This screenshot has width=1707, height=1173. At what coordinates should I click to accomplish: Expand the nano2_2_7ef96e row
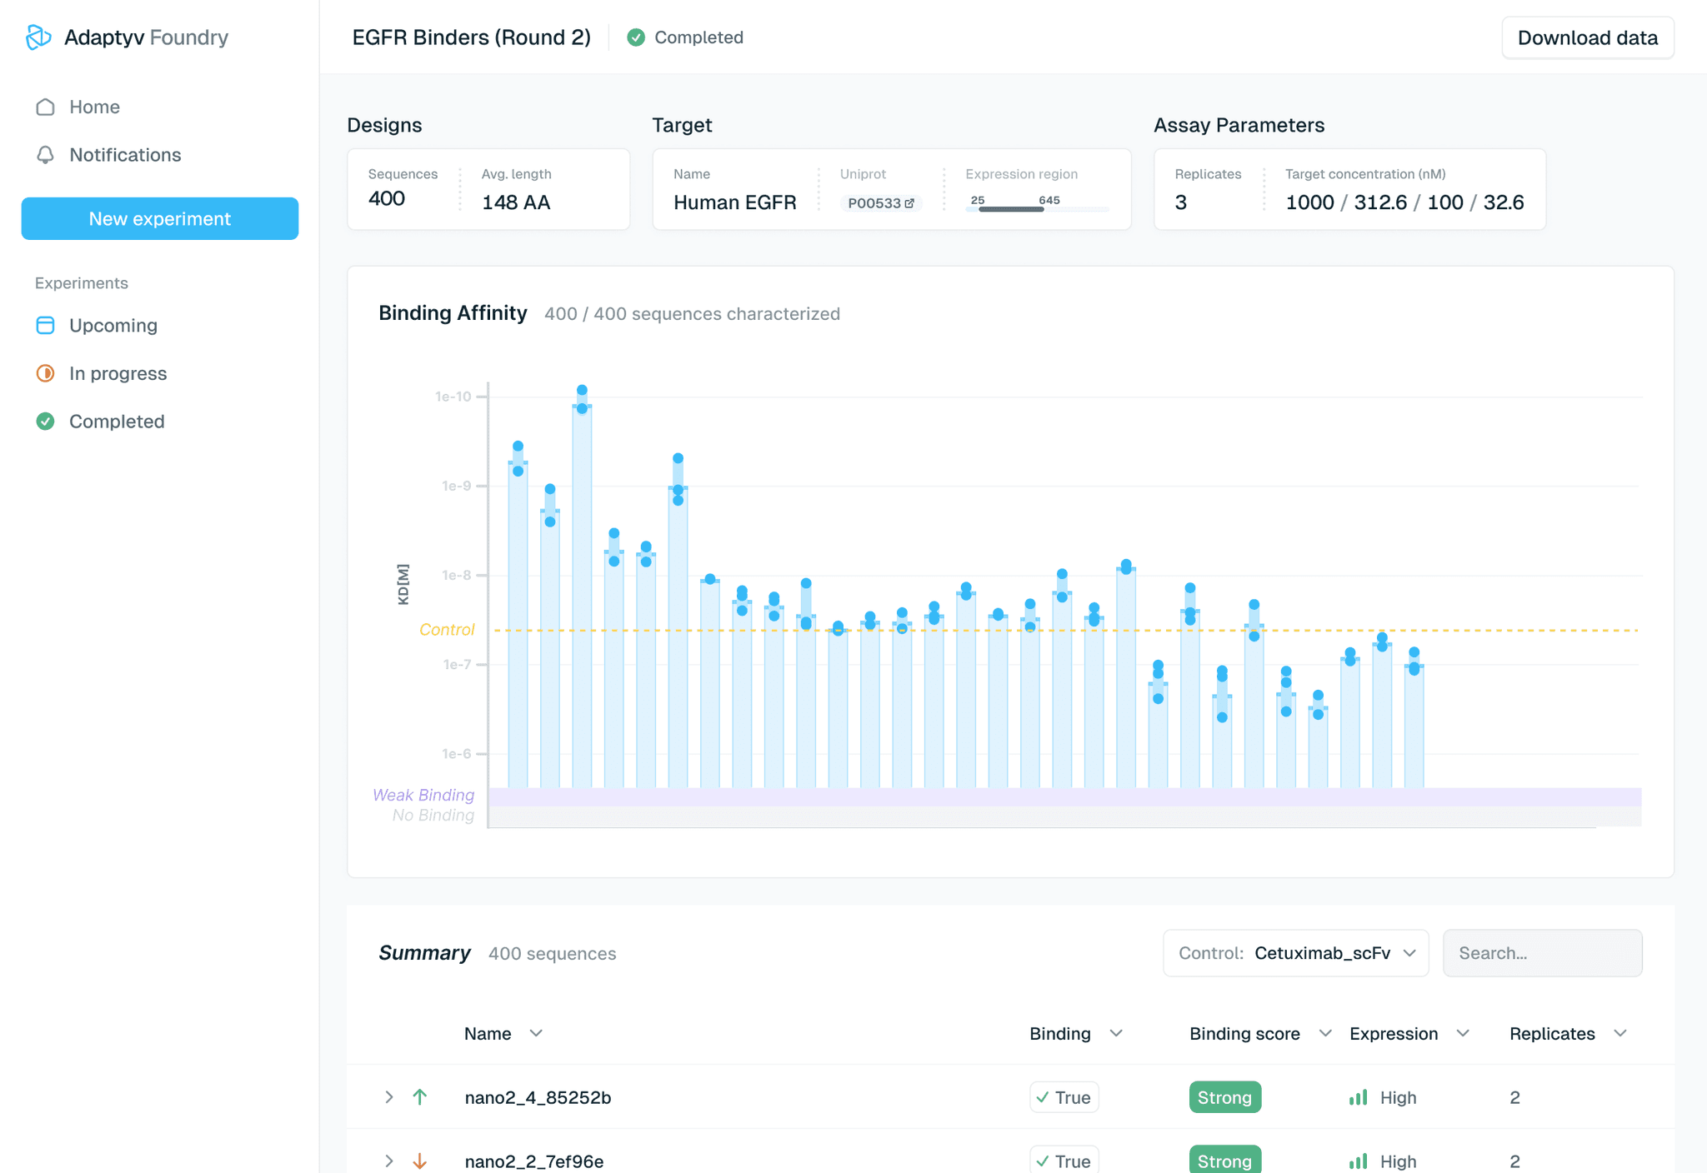coord(388,1161)
